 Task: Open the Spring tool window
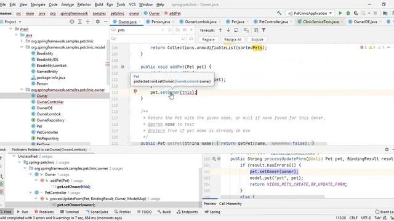[x=212, y=212]
